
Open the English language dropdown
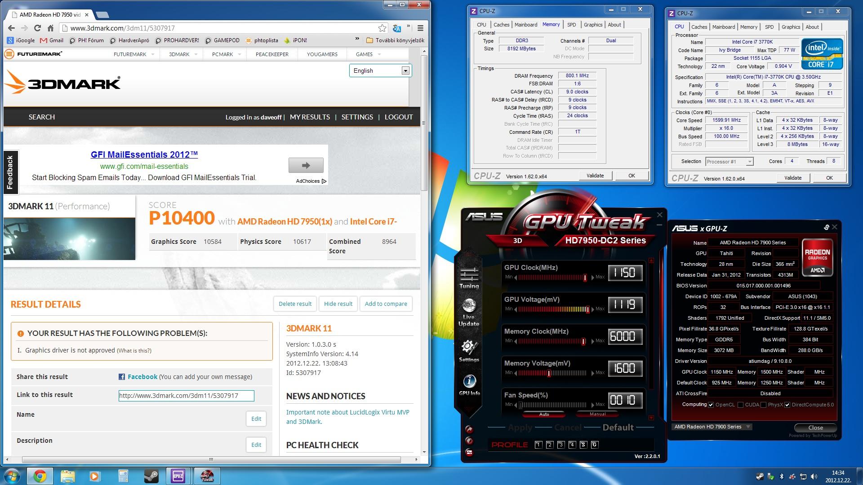coord(405,71)
